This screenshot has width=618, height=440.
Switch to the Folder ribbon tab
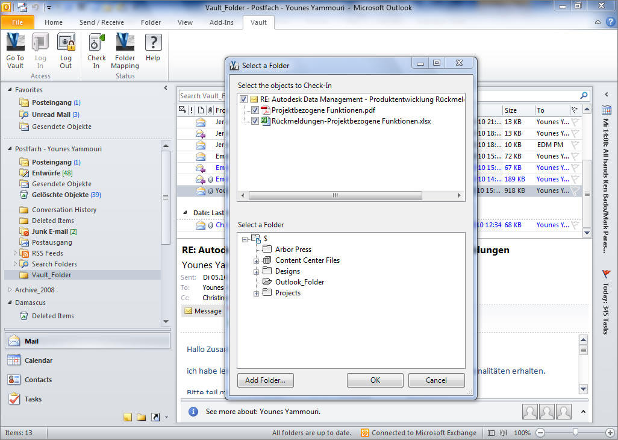[x=151, y=22]
